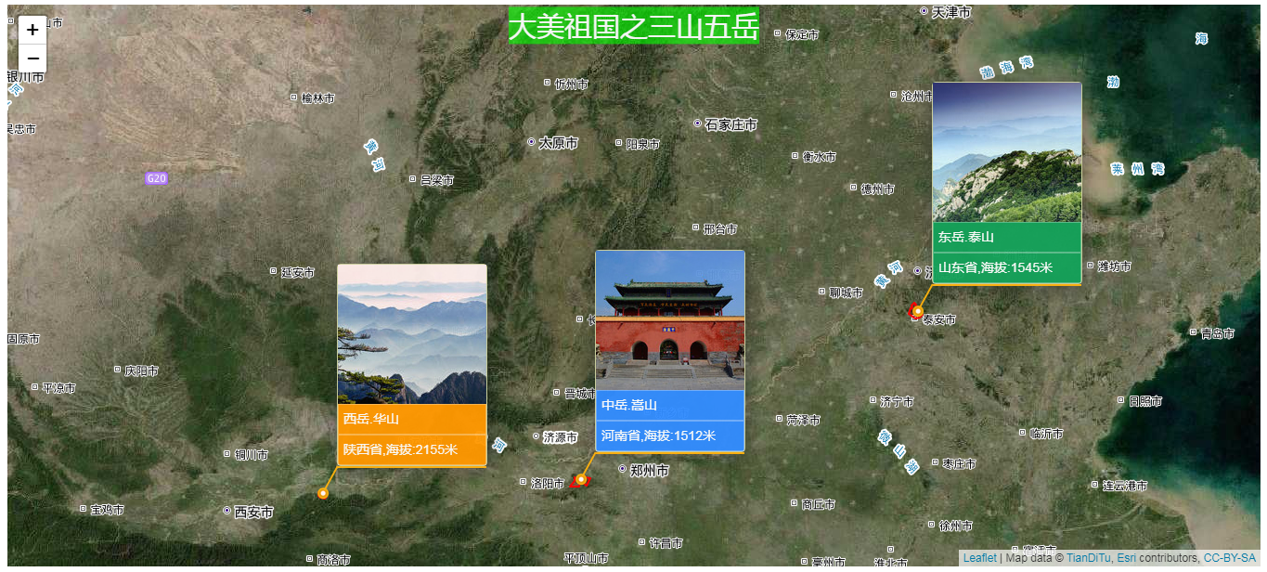Click the G20 highway badge

click(x=156, y=178)
